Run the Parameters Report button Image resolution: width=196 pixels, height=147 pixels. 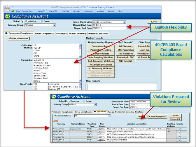tap(101, 46)
